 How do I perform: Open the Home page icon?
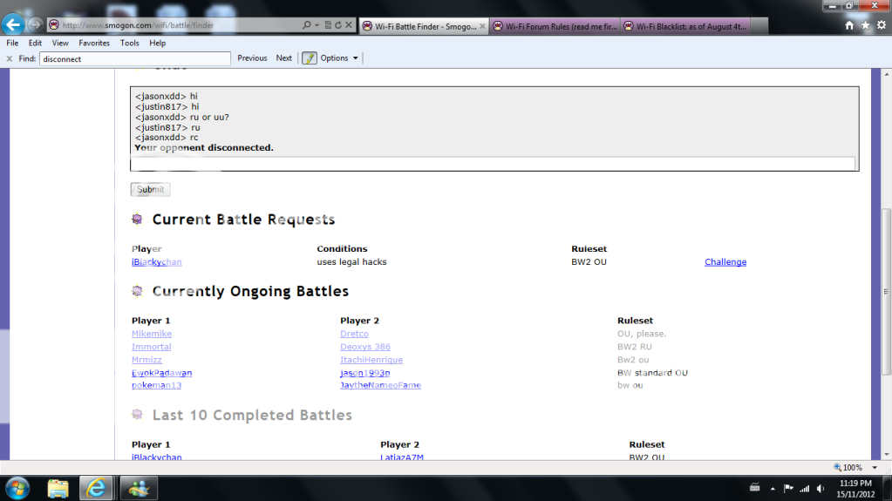tap(849, 25)
